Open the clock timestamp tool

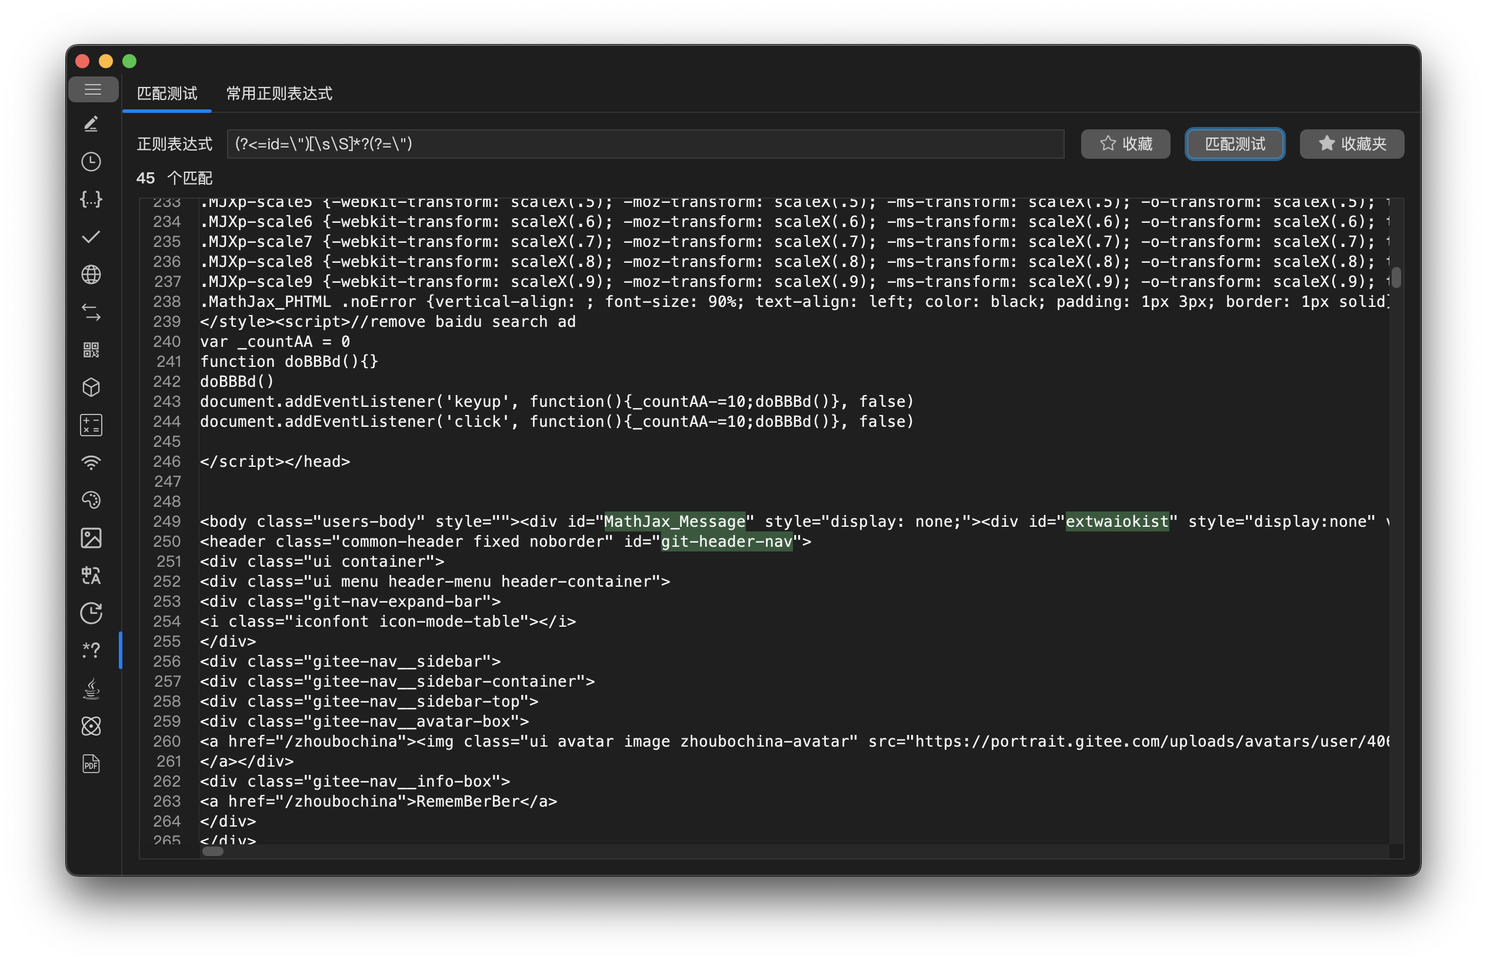point(91,162)
